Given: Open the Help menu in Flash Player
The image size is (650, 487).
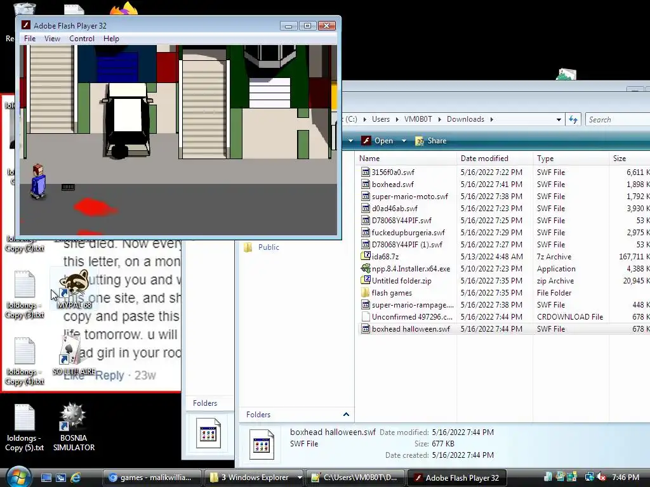Looking at the screenshot, I should (111, 39).
